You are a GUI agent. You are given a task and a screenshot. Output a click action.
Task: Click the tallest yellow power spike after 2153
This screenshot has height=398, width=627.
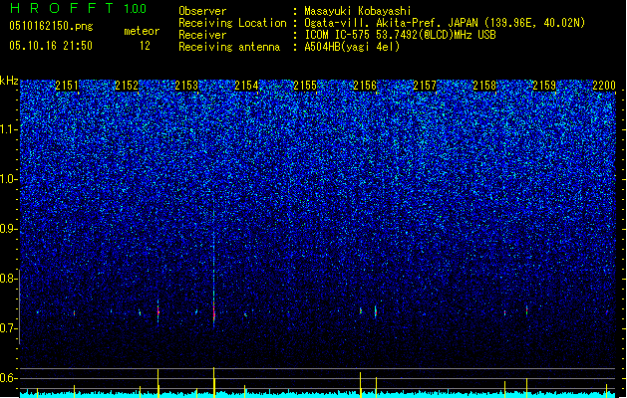click(214, 382)
